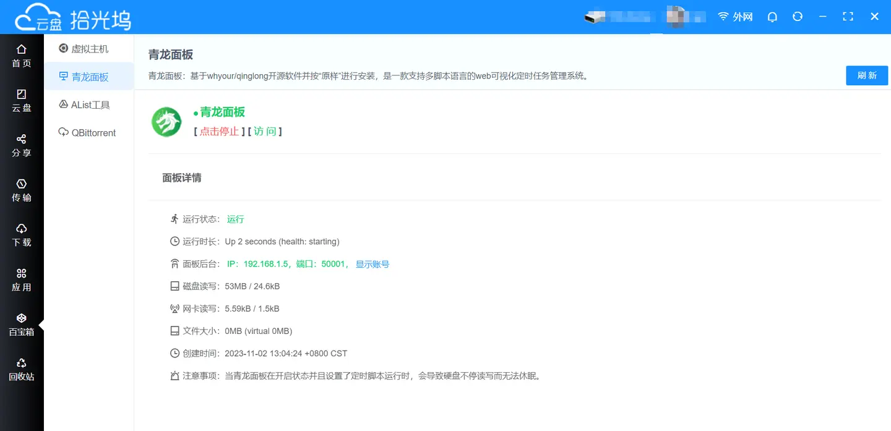
Task: Close the 拾光坞 application window
Action: [874, 17]
